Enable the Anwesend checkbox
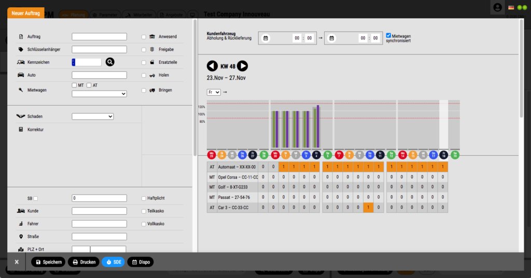This screenshot has width=531, height=278. (x=144, y=37)
